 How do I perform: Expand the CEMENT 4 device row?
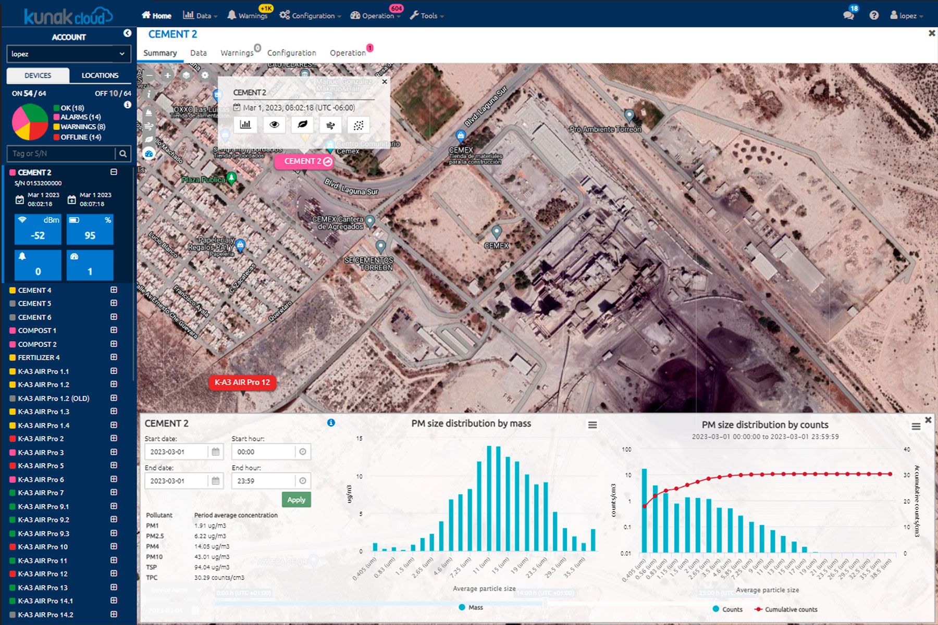tap(114, 290)
